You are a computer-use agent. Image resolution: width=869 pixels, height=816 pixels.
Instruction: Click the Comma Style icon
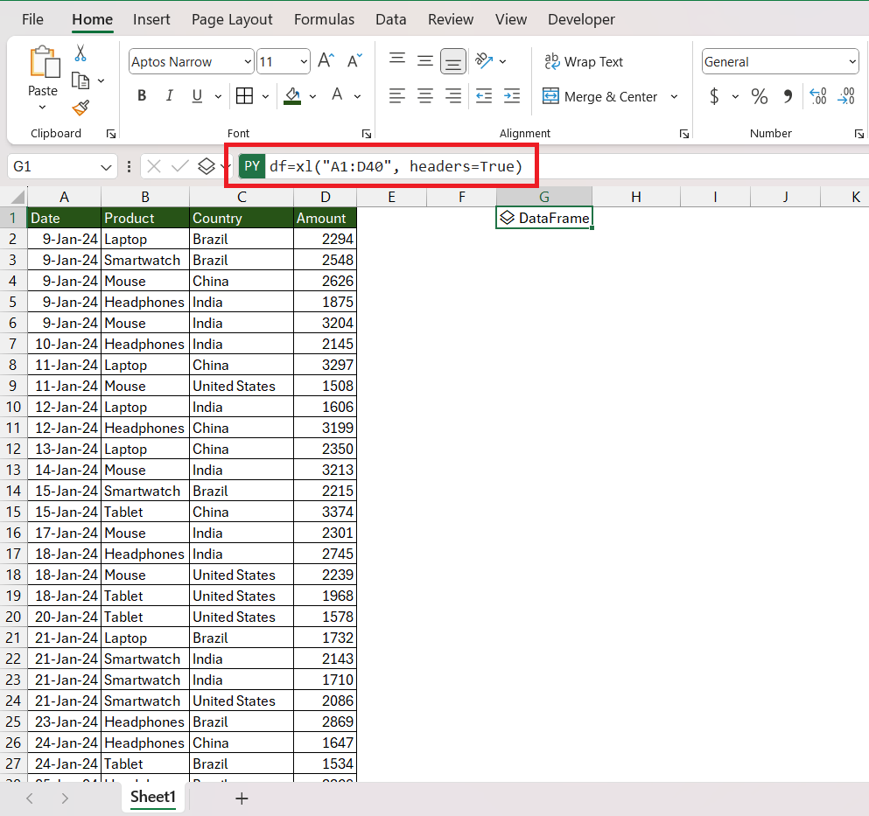tap(788, 96)
